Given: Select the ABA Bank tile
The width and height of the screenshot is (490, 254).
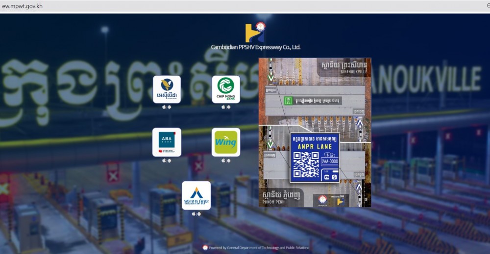Looking at the screenshot, I should coord(167,143).
